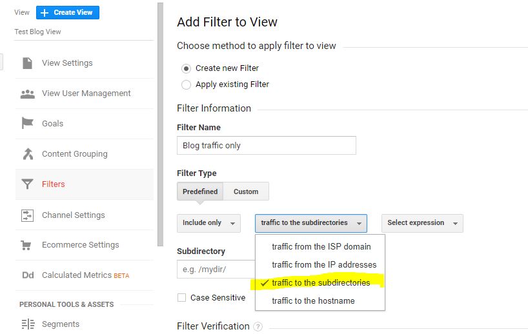Click the View User Management people icon

pyautogui.click(x=28, y=94)
